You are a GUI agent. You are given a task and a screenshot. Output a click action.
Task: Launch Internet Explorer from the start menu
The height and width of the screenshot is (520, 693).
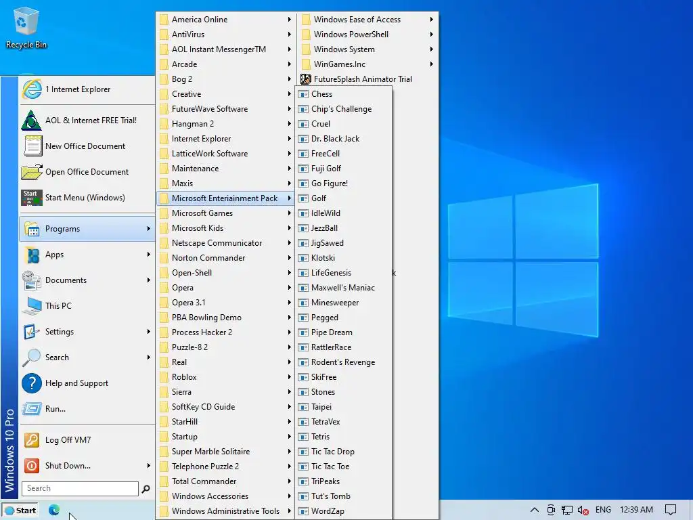click(x=87, y=89)
